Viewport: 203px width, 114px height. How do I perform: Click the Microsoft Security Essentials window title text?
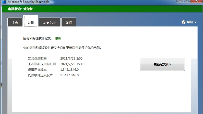[29, 2]
